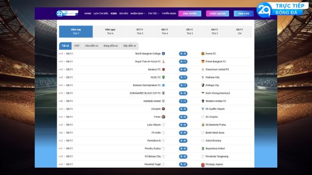Switch to Đang diễn ra filter
Image resolution: width=312 pixels, height=175 pixels.
pyautogui.click(x=111, y=46)
